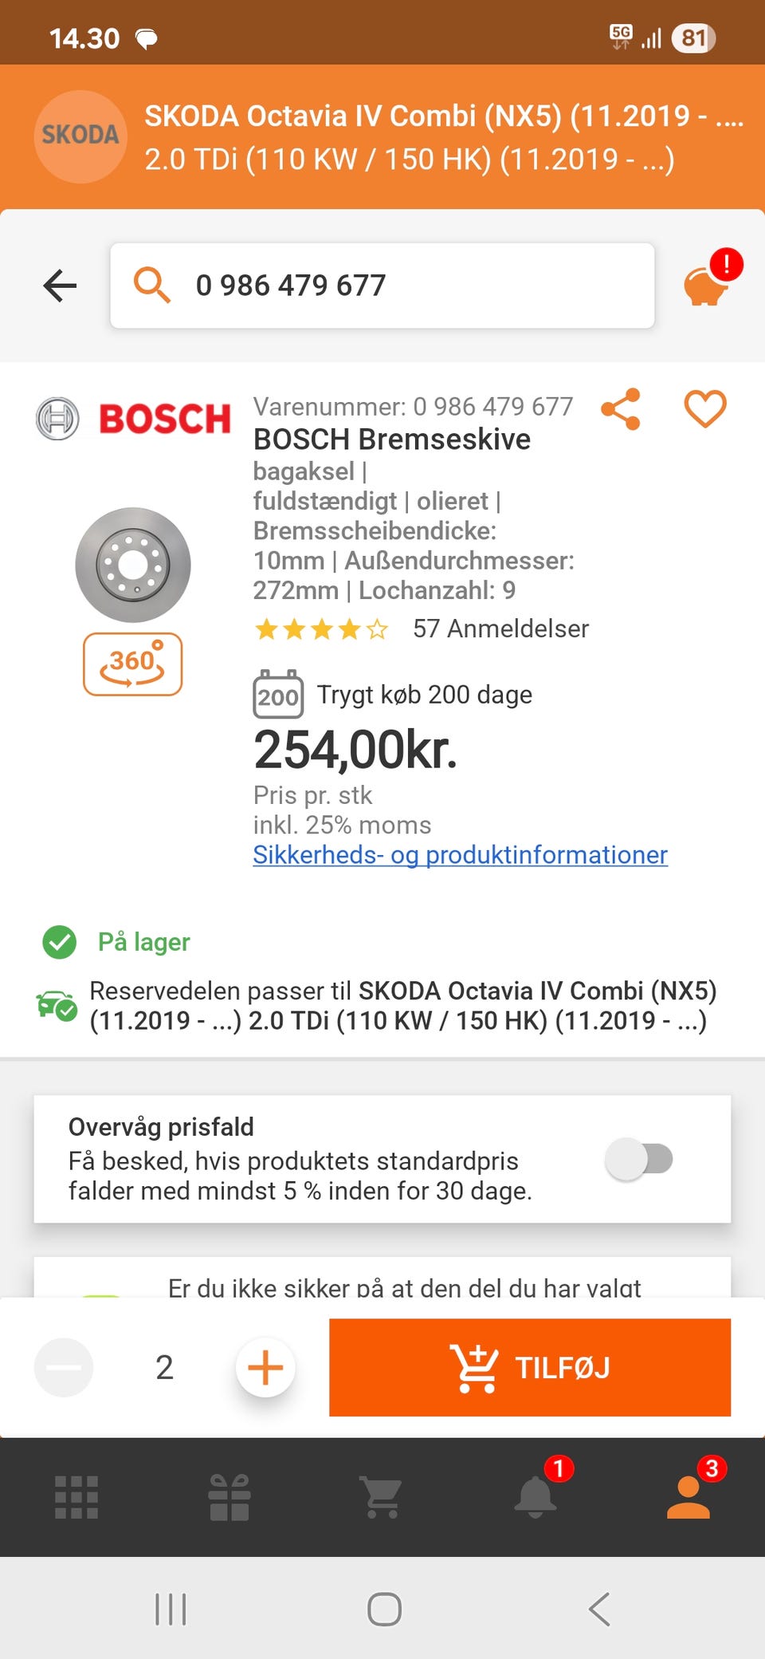Open the 57 Anmeldelser reviews
The height and width of the screenshot is (1659, 765).
(500, 629)
